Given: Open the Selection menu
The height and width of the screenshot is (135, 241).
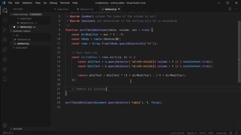Looking at the screenshot, I should pyautogui.click(x=27, y=3).
